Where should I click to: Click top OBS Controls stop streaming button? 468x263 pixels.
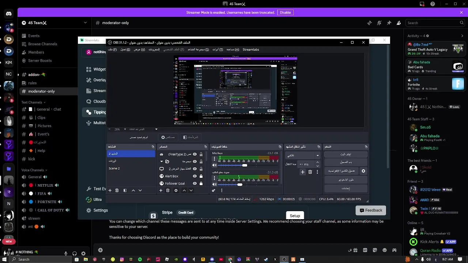[x=346, y=154]
